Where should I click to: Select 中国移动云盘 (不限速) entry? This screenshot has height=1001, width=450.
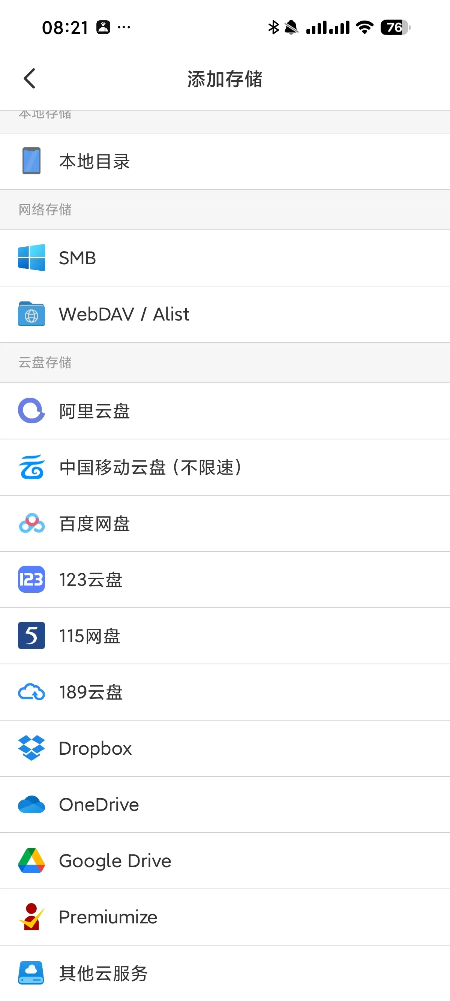(150, 468)
